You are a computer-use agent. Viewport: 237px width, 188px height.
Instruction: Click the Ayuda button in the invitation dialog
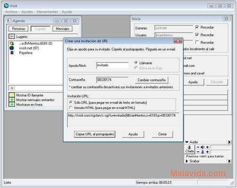point(133,134)
